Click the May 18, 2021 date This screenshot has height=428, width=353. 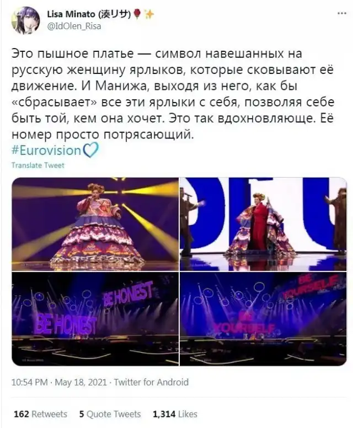click(81, 382)
